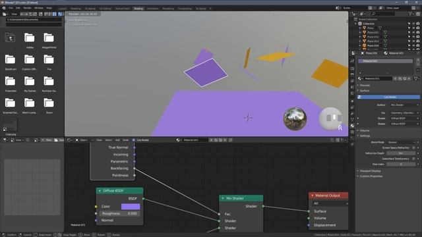Open the Material Output target dropdown showing All
This screenshot has height=237, width=422.
click(x=330, y=203)
